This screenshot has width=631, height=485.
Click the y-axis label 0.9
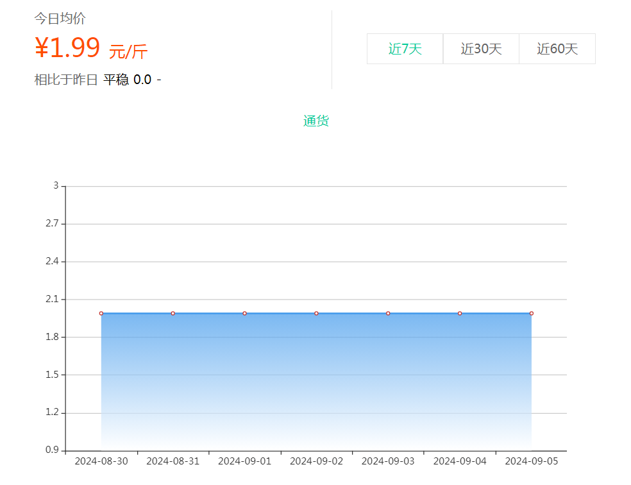point(52,450)
